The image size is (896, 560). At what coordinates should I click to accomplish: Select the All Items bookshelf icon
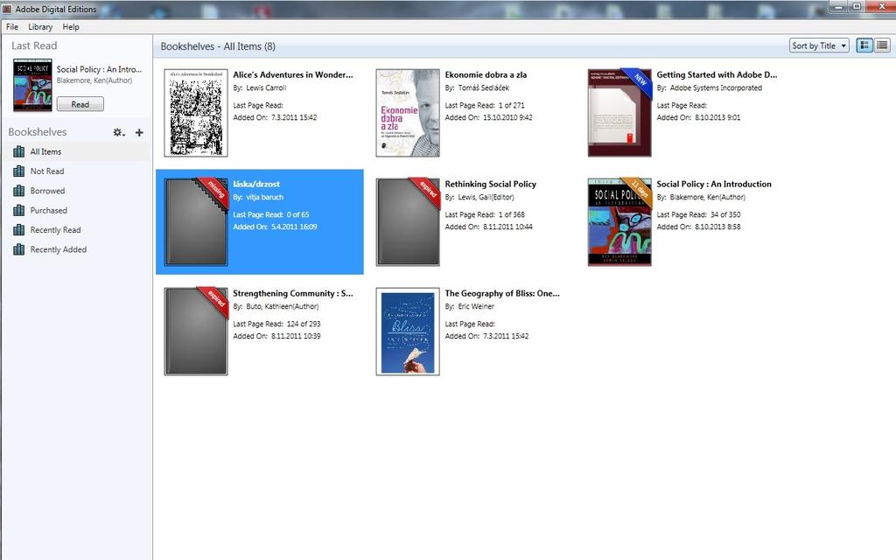point(19,151)
